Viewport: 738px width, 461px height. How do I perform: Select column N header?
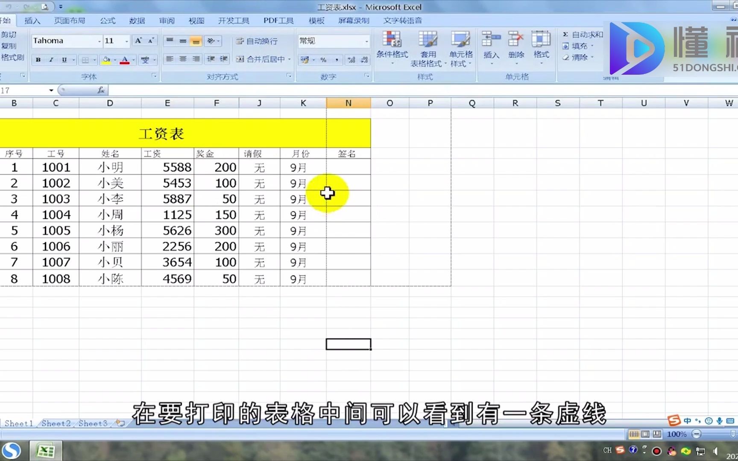pyautogui.click(x=348, y=103)
